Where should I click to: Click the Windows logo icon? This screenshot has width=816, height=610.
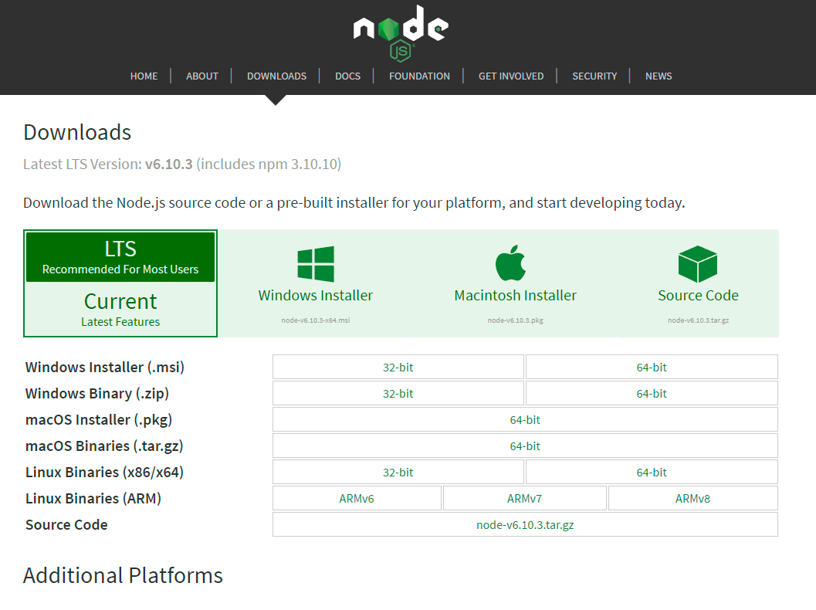click(x=316, y=264)
